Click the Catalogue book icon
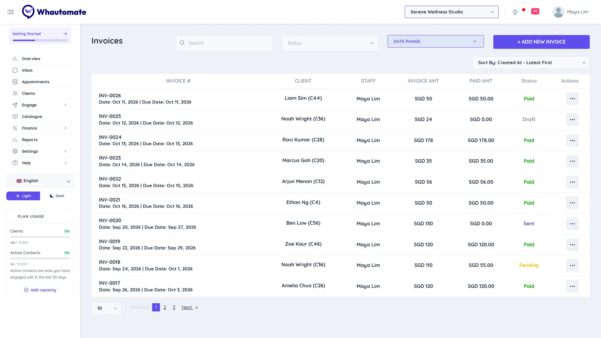601x338 pixels. pos(15,117)
